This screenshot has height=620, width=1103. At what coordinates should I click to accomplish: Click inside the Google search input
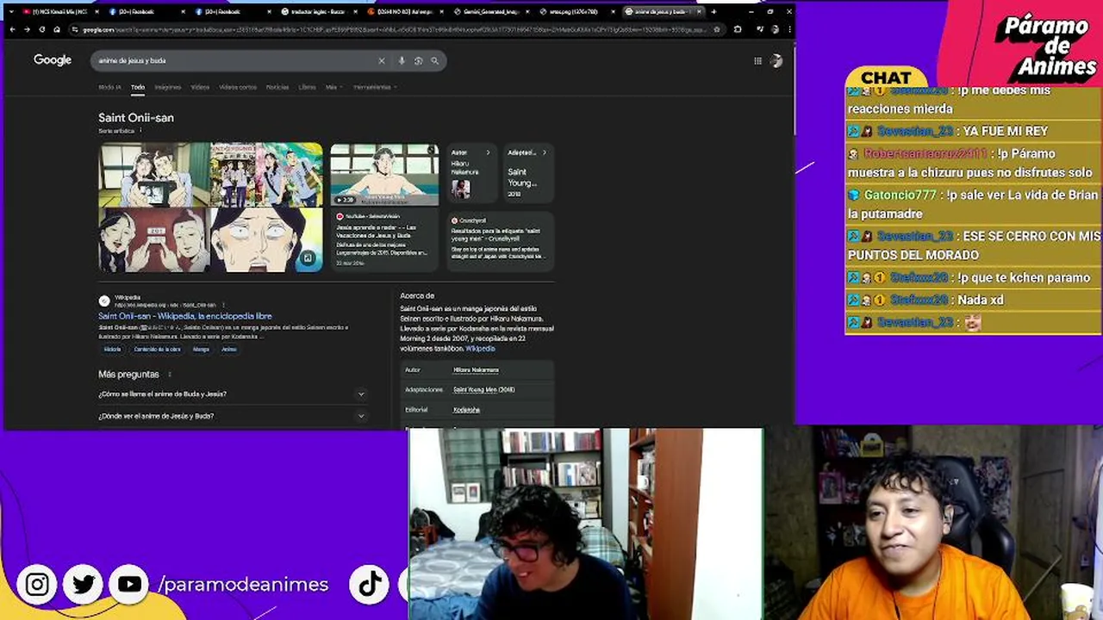coord(233,60)
